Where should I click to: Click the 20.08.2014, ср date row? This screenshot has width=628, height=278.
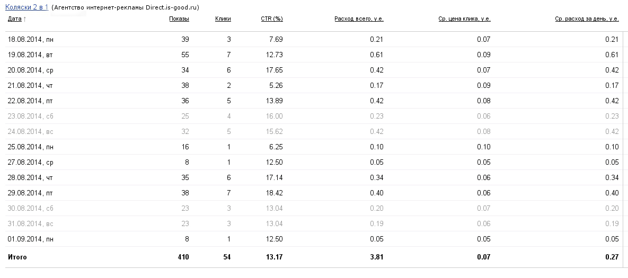pyautogui.click(x=30, y=70)
